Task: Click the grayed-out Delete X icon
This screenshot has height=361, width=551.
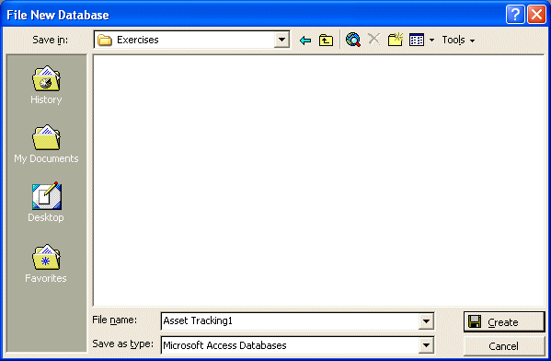Action: [373, 39]
